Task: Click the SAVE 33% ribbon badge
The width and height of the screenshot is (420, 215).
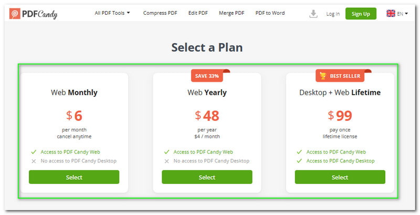Action: 207,76
